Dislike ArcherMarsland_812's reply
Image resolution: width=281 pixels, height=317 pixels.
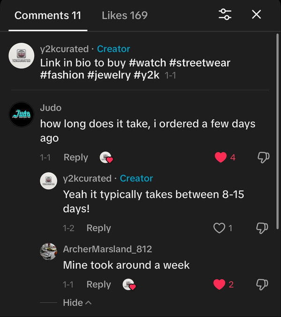pos(263,284)
